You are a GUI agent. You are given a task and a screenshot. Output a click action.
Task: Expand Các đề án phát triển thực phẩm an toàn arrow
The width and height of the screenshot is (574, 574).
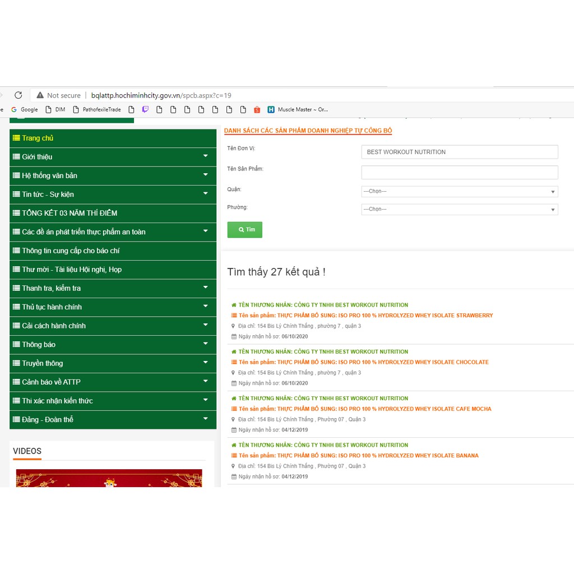coord(205,231)
